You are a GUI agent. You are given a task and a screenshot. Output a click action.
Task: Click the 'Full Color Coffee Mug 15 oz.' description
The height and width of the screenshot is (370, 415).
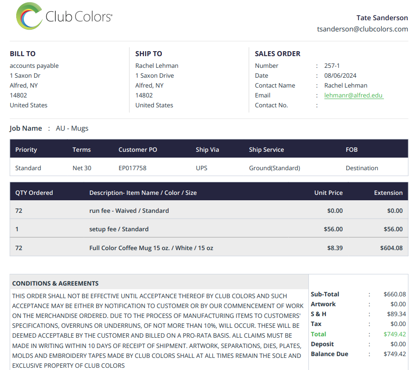[151, 248]
